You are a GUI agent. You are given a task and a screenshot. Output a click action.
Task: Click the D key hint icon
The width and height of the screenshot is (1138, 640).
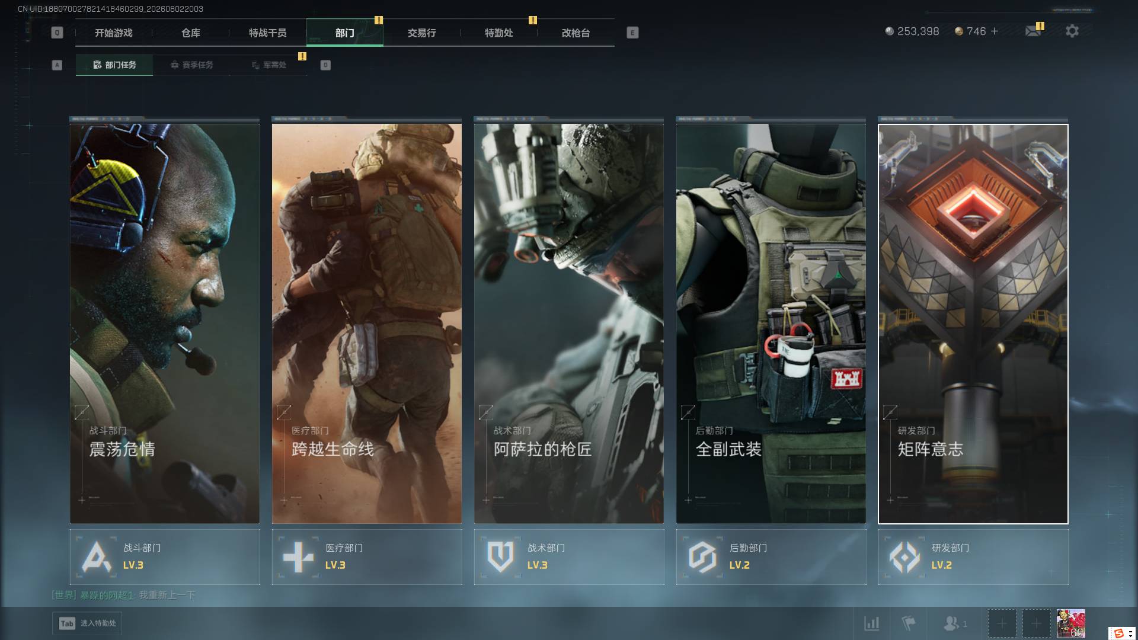click(325, 65)
